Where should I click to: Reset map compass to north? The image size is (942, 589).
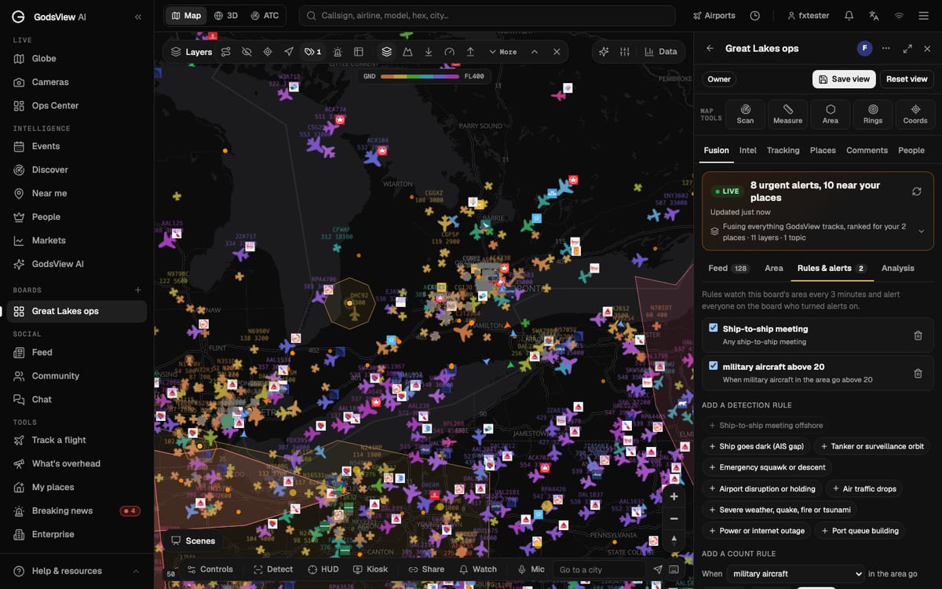point(674,540)
